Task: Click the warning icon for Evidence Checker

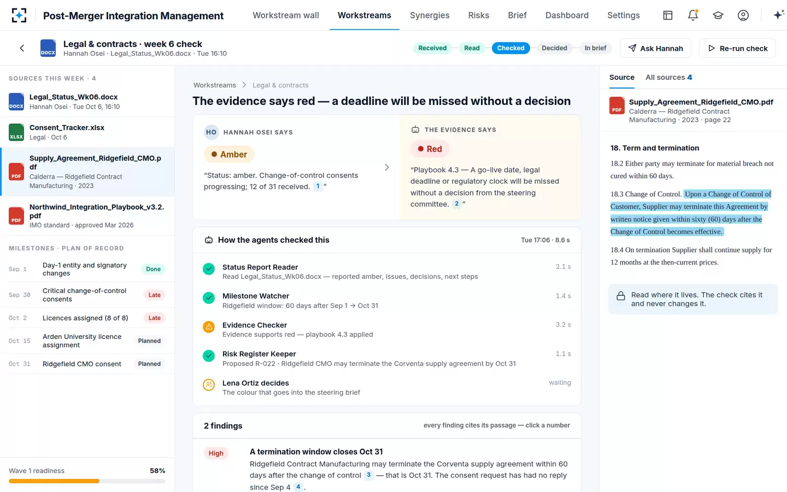Action: 209,327
